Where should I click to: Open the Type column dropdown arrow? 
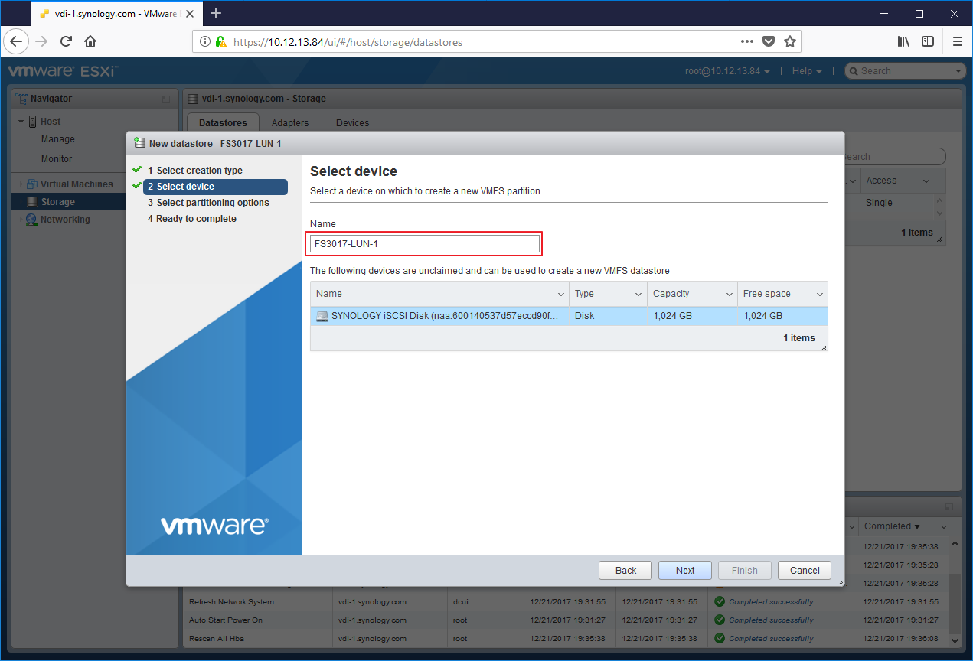tap(638, 295)
